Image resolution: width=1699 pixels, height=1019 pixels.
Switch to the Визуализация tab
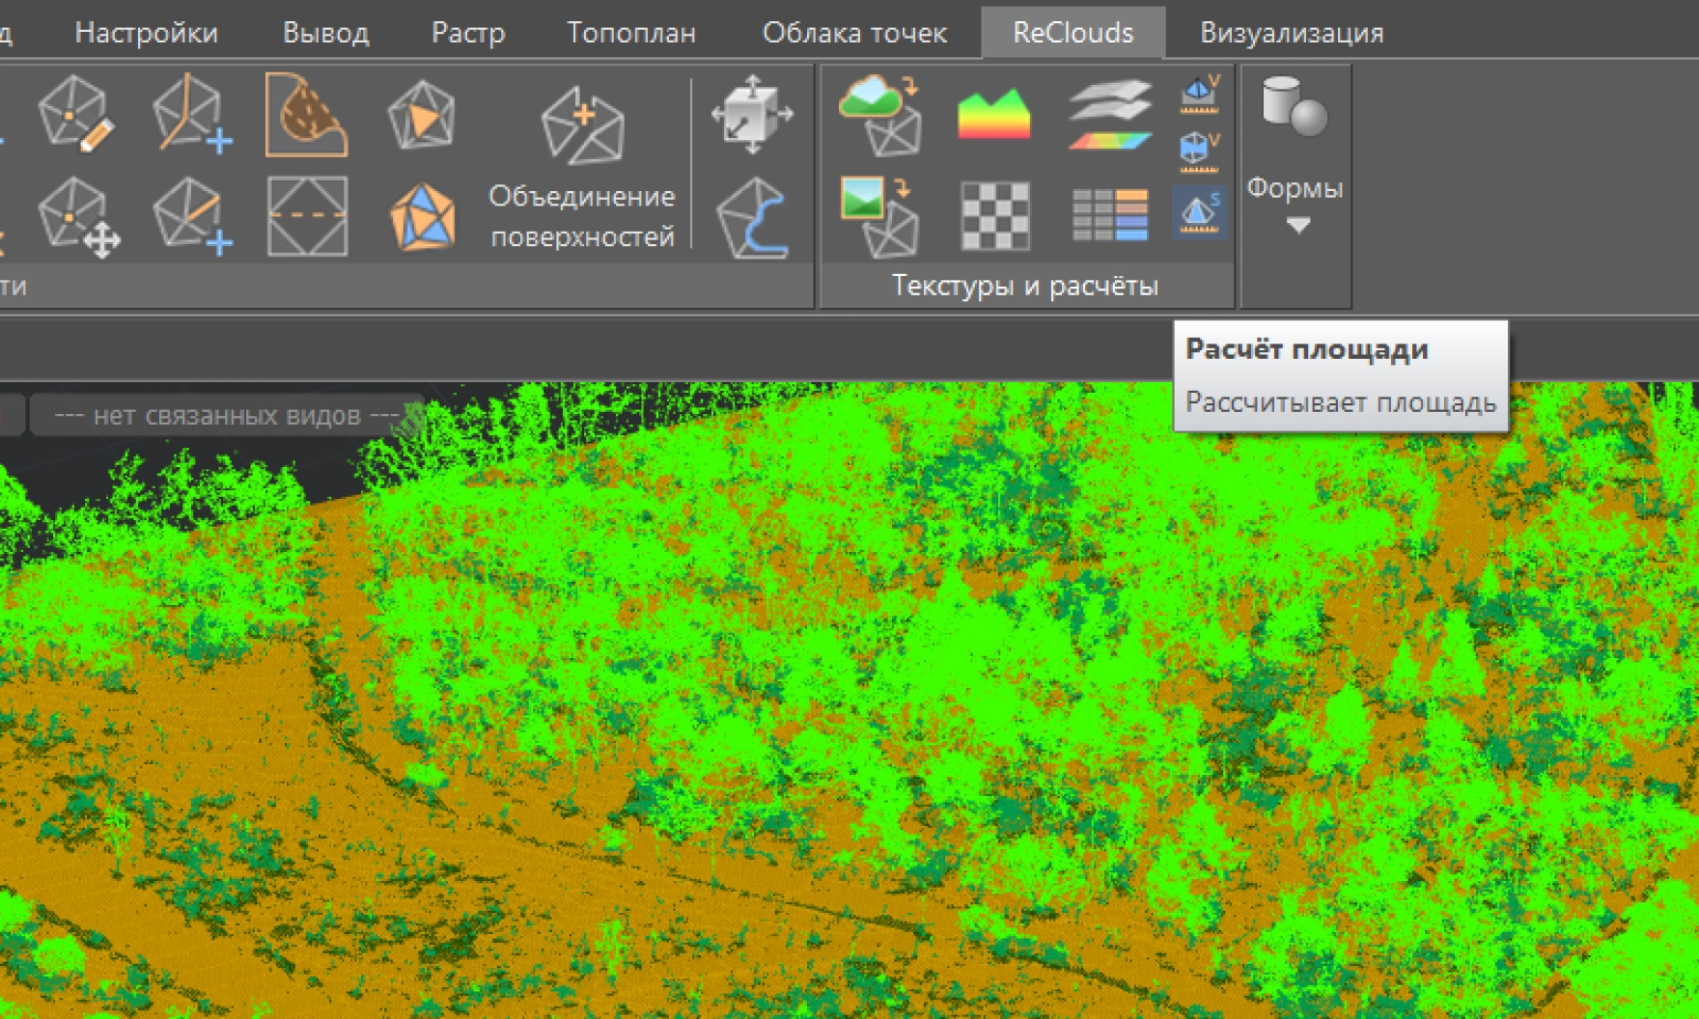point(1291,33)
